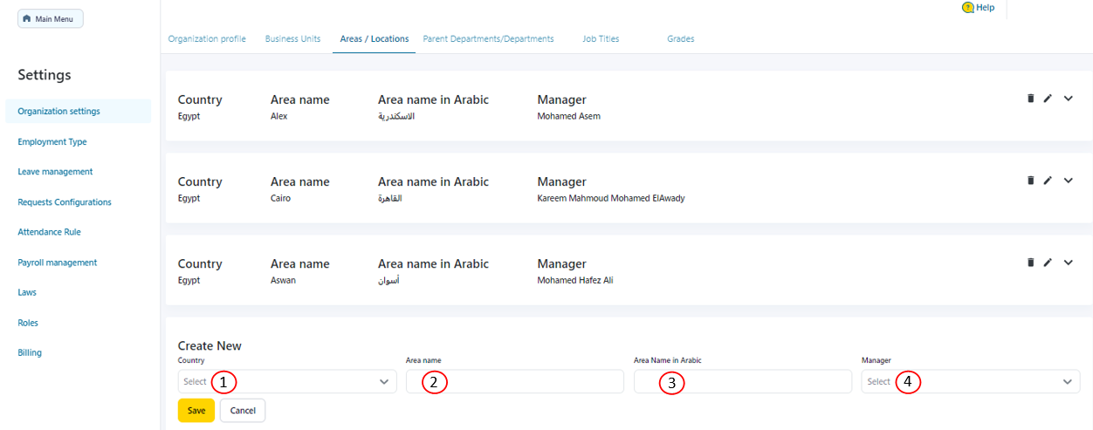Open the Job Titles tab
The width and height of the screenshot is (1093, 430).
point(601,39)
